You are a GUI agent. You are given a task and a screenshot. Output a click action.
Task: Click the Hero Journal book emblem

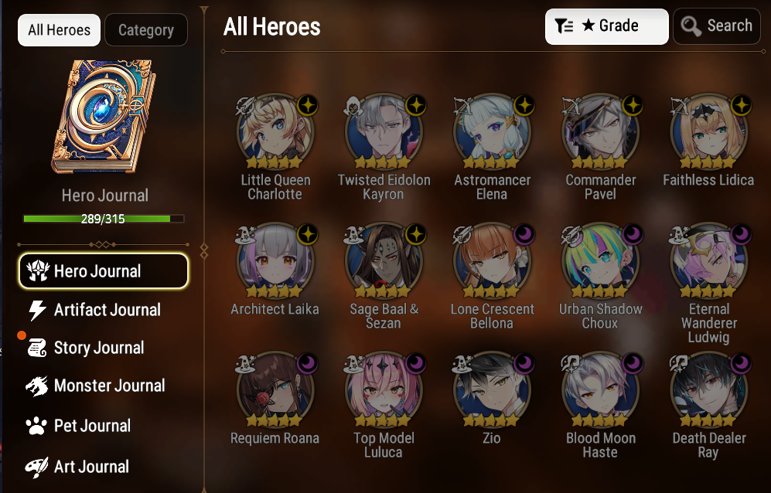(104, 117)
